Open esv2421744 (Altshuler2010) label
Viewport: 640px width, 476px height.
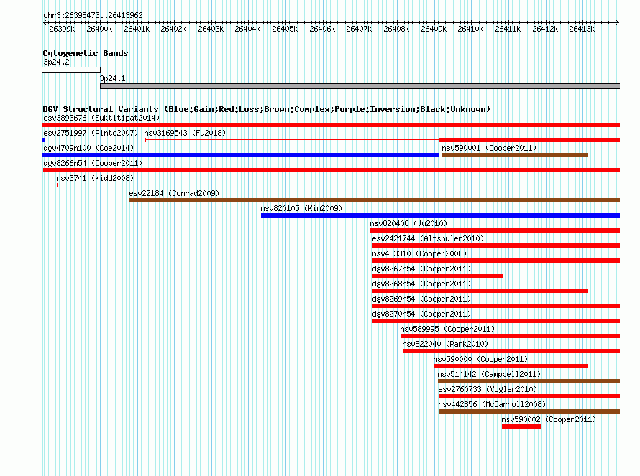click(x=428, y=238)
